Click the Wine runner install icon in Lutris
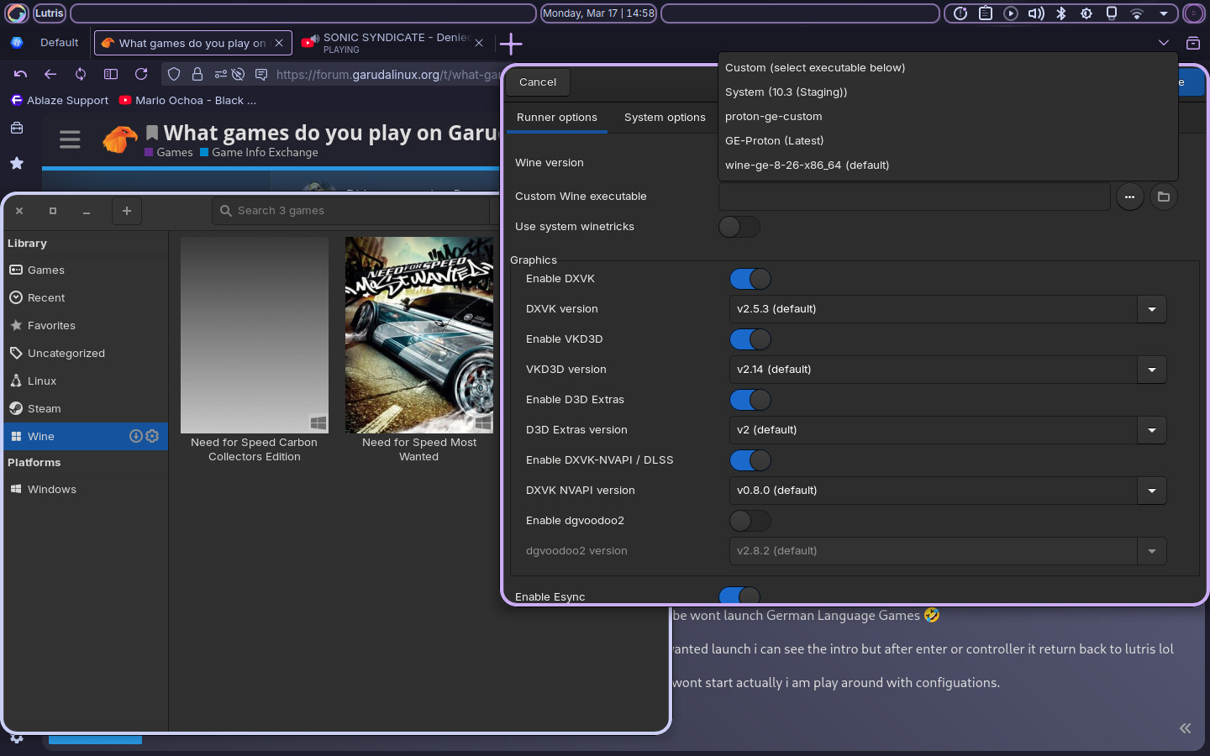The image size is (1210, 756). [136, 436]
